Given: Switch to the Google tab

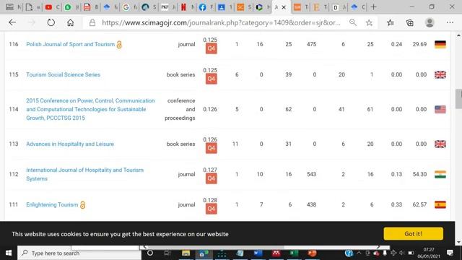Looking at the screenshot, I should pyautogui.click(x=126, y=7).
